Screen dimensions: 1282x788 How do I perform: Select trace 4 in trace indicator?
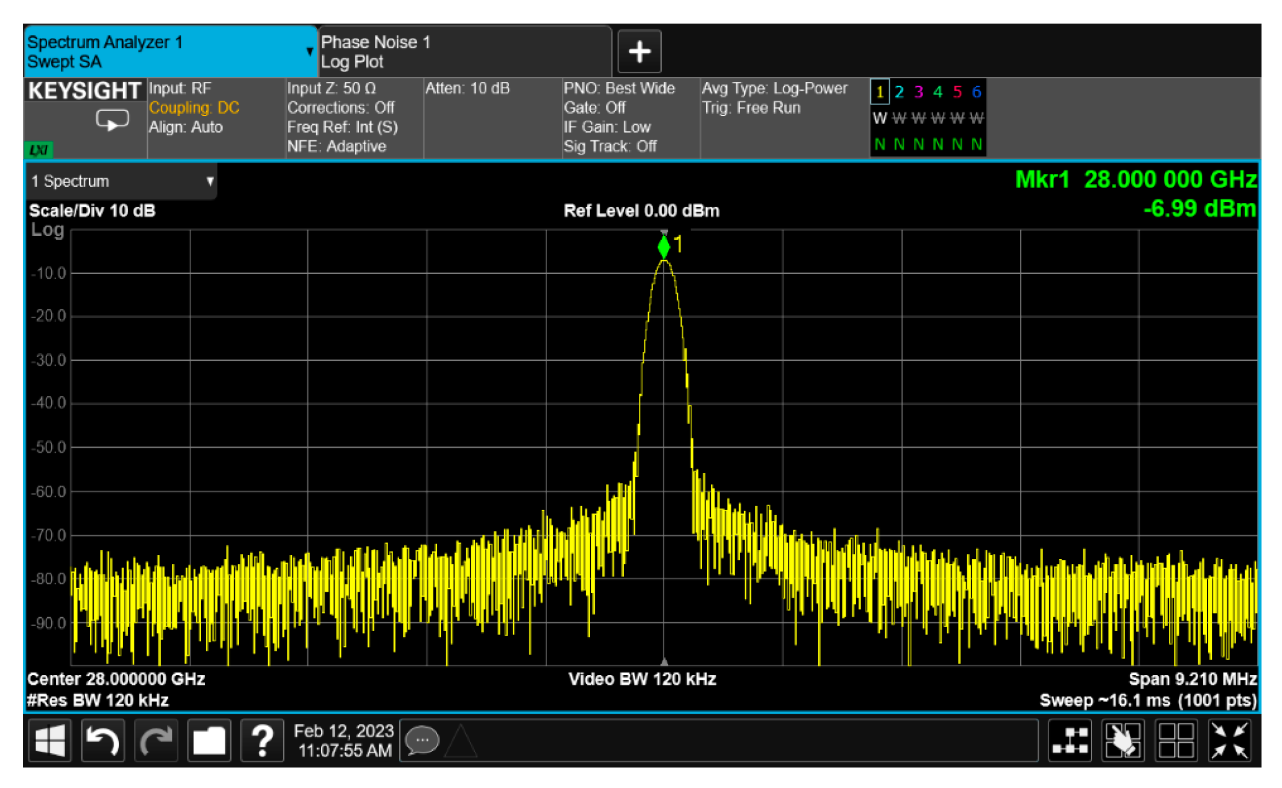(938, 92)
